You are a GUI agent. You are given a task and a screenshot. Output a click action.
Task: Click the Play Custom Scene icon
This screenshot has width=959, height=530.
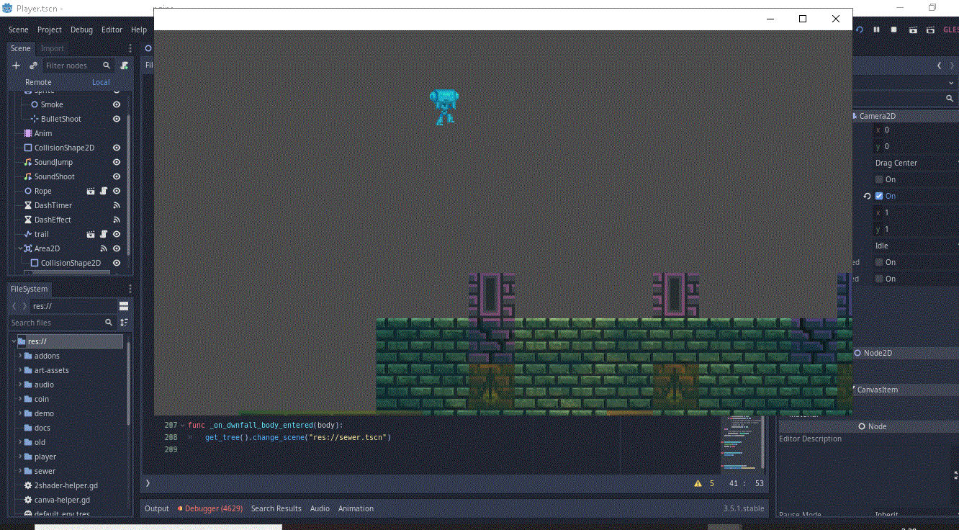pyautogui.click(x=930, y=30)
